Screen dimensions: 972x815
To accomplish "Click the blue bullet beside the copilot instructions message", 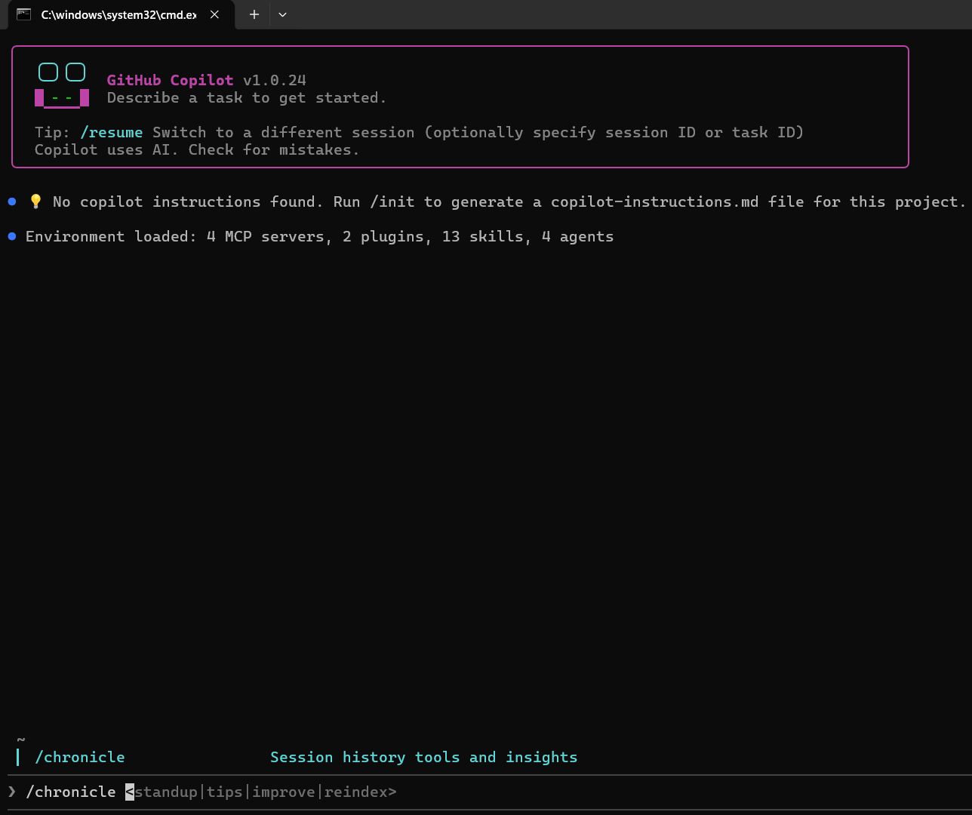I will pyautogui.click(x=11, y=200).
